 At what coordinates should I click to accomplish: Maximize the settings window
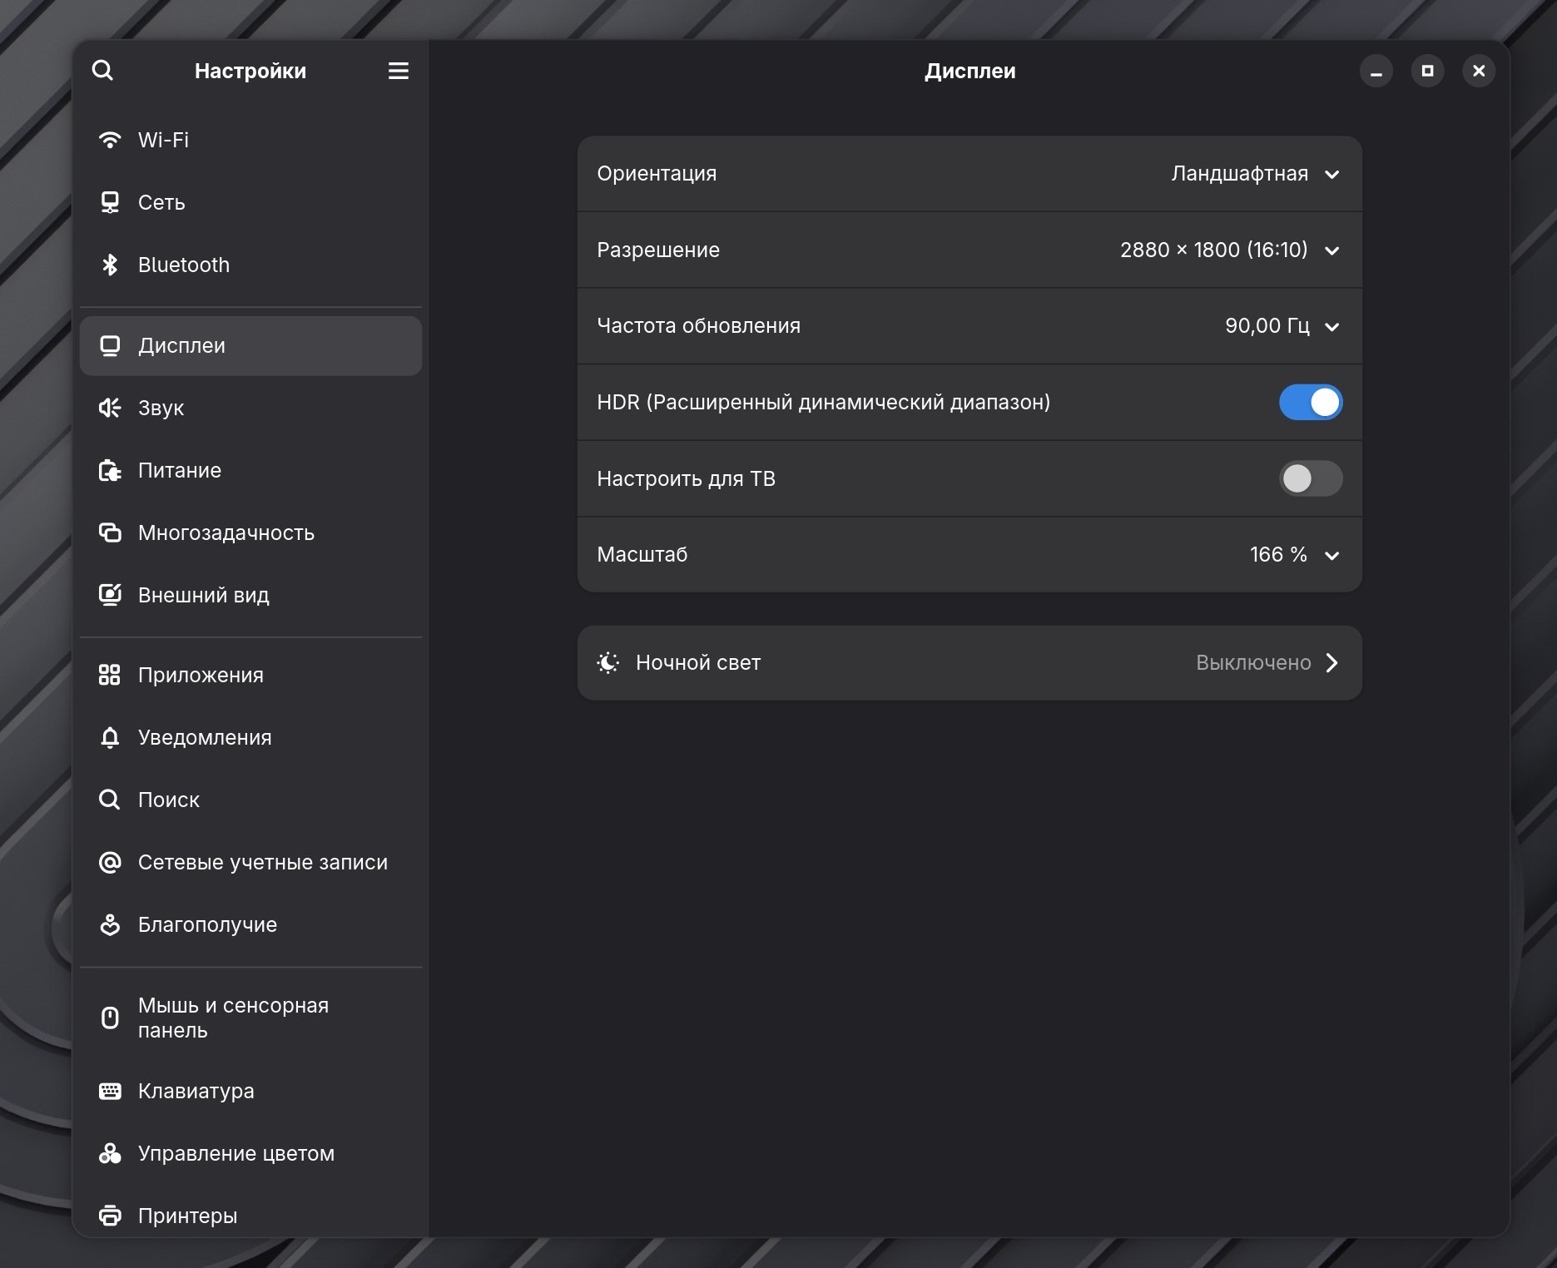click(1427, 71)
